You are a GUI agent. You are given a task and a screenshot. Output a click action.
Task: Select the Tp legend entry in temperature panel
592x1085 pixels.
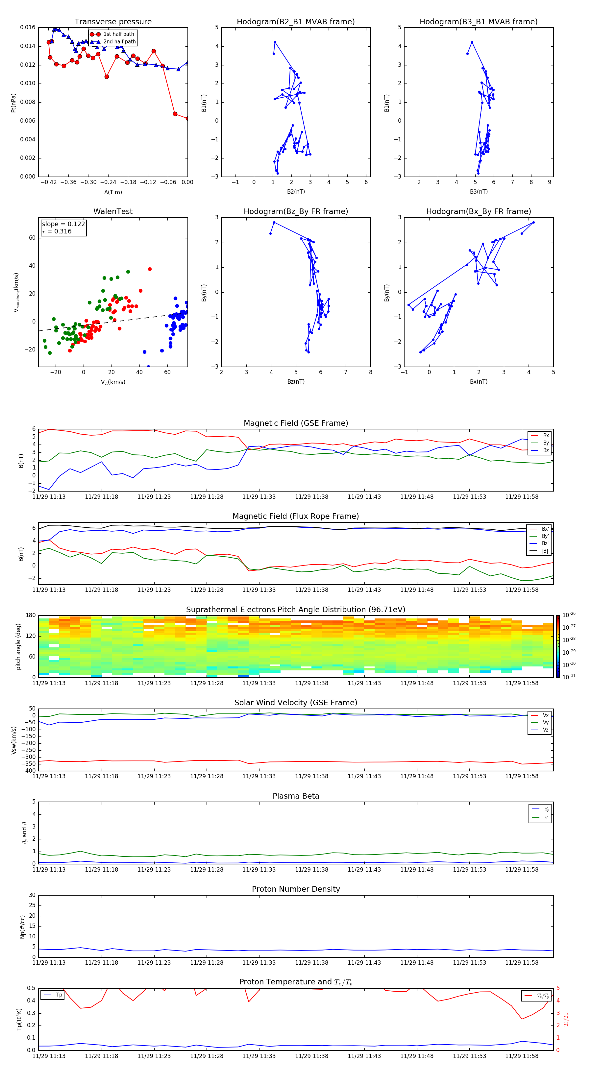(x=53, y=995)
